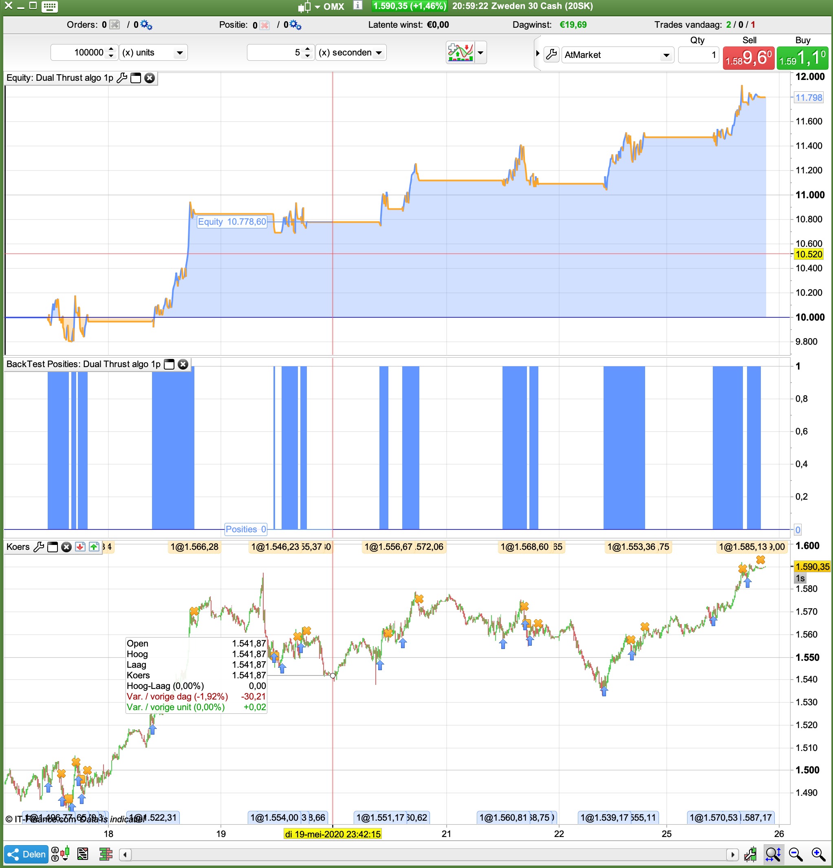The image size is (833, 868).
Task: Click the instrument info icon next to OMX
Action: pos(358,5)
